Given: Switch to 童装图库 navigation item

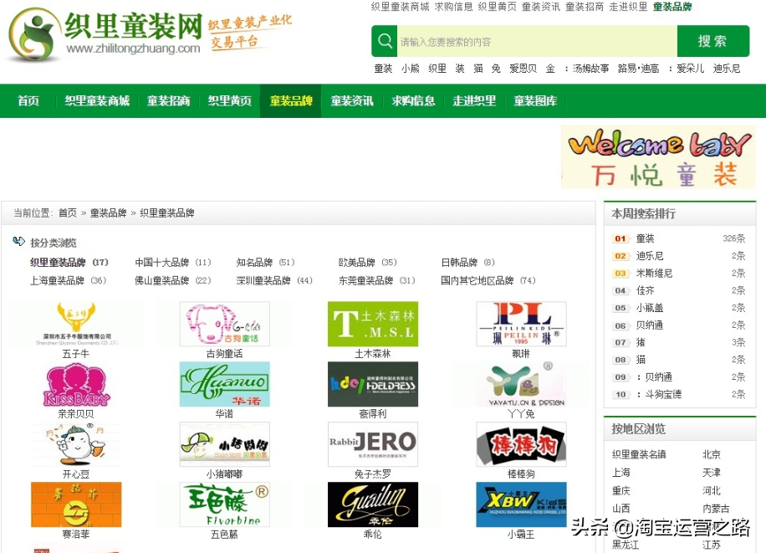Looking at the screenshot, I should tap(535, 100).
